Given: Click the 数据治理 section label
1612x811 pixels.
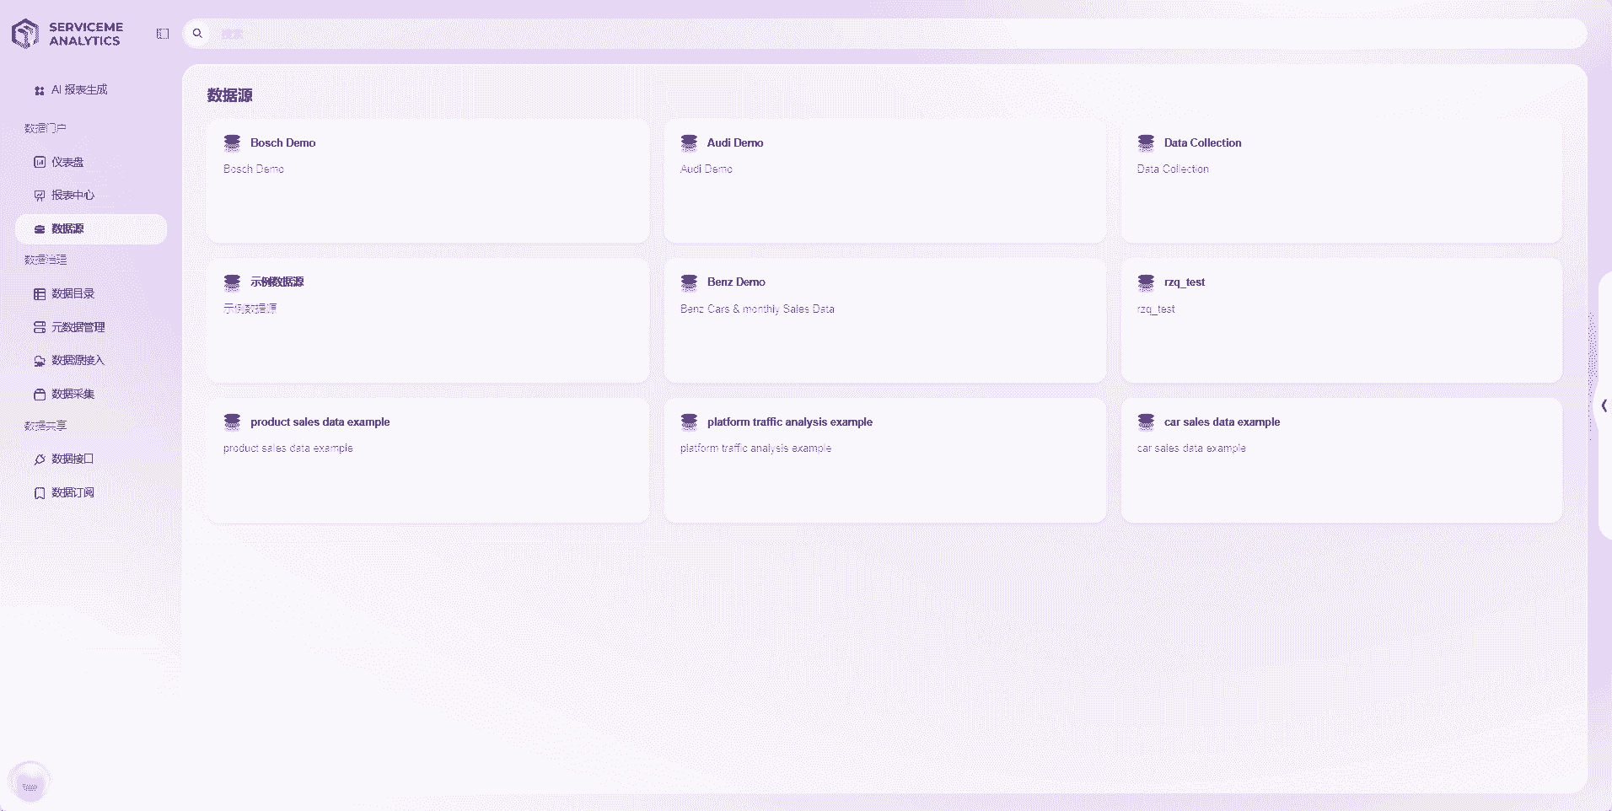Looking at the screenshot, I should pos(46,260).
